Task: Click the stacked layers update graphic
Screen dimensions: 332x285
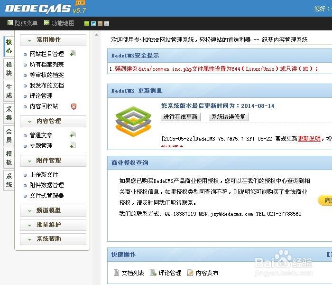Action: coord(133,122)
